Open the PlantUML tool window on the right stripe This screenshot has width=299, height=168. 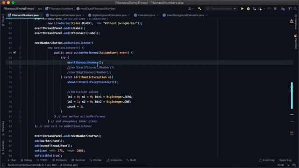coord(296,42)
